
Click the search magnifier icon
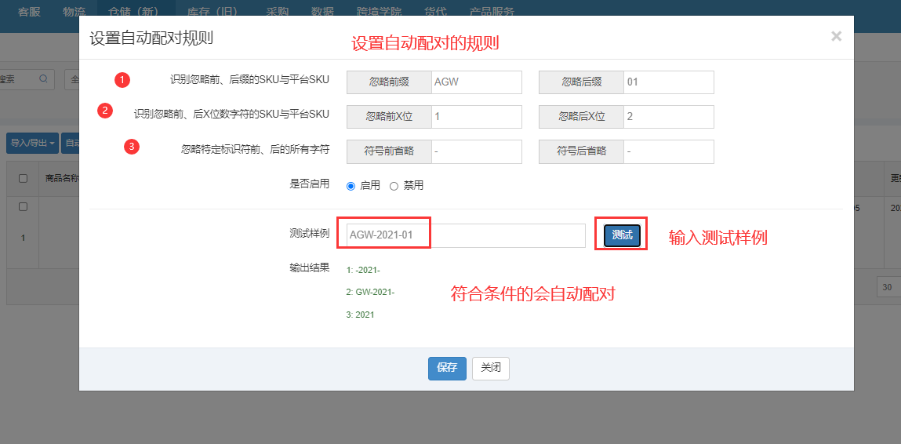click(x=43, y=78)
